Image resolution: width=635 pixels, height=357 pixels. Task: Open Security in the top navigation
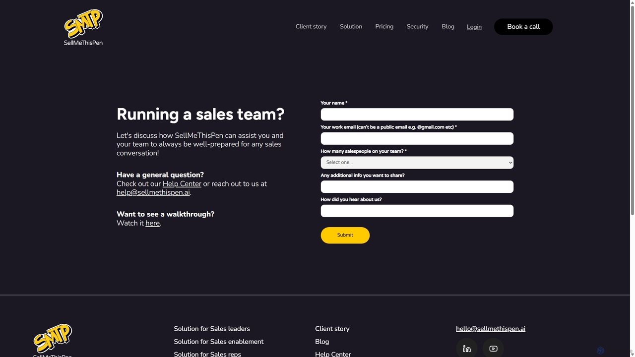pyautogui.click(x=417, y=27)
